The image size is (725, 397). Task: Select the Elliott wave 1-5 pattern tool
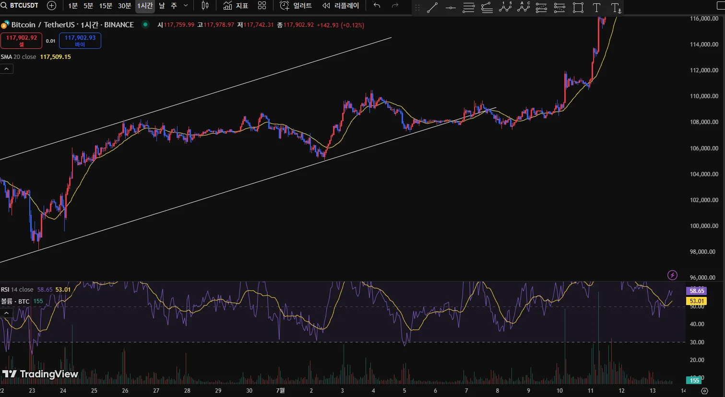click(505, 7)
